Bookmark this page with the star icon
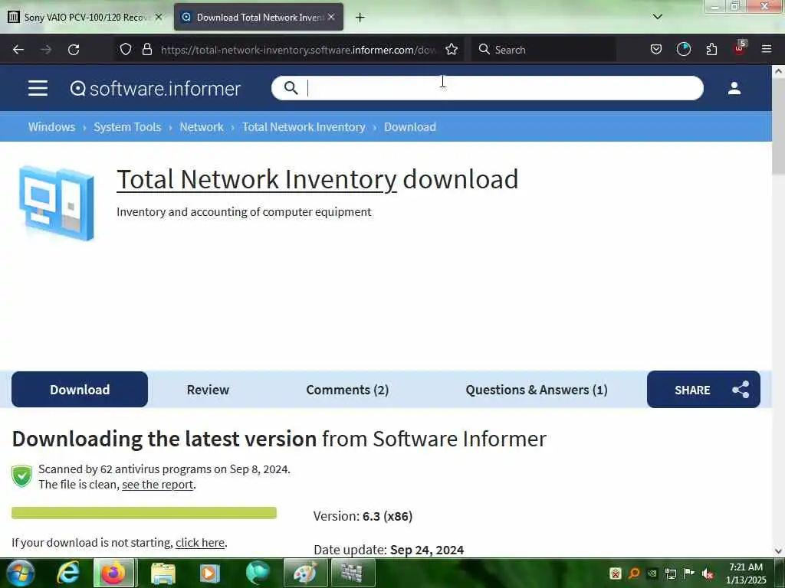The image size is (785, 588). coord(452,50)
